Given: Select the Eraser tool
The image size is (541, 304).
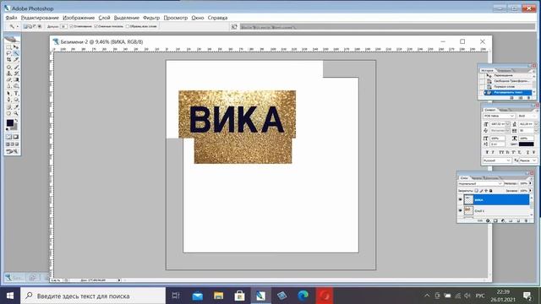Looking at the screenshot, I should point(9,79).
